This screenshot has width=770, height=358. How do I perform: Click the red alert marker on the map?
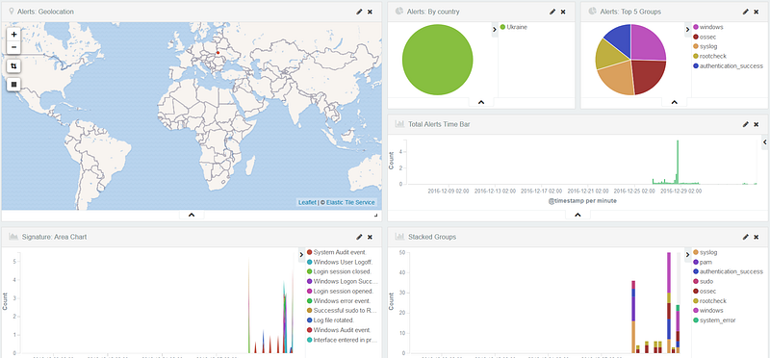(x=218, y=53)
